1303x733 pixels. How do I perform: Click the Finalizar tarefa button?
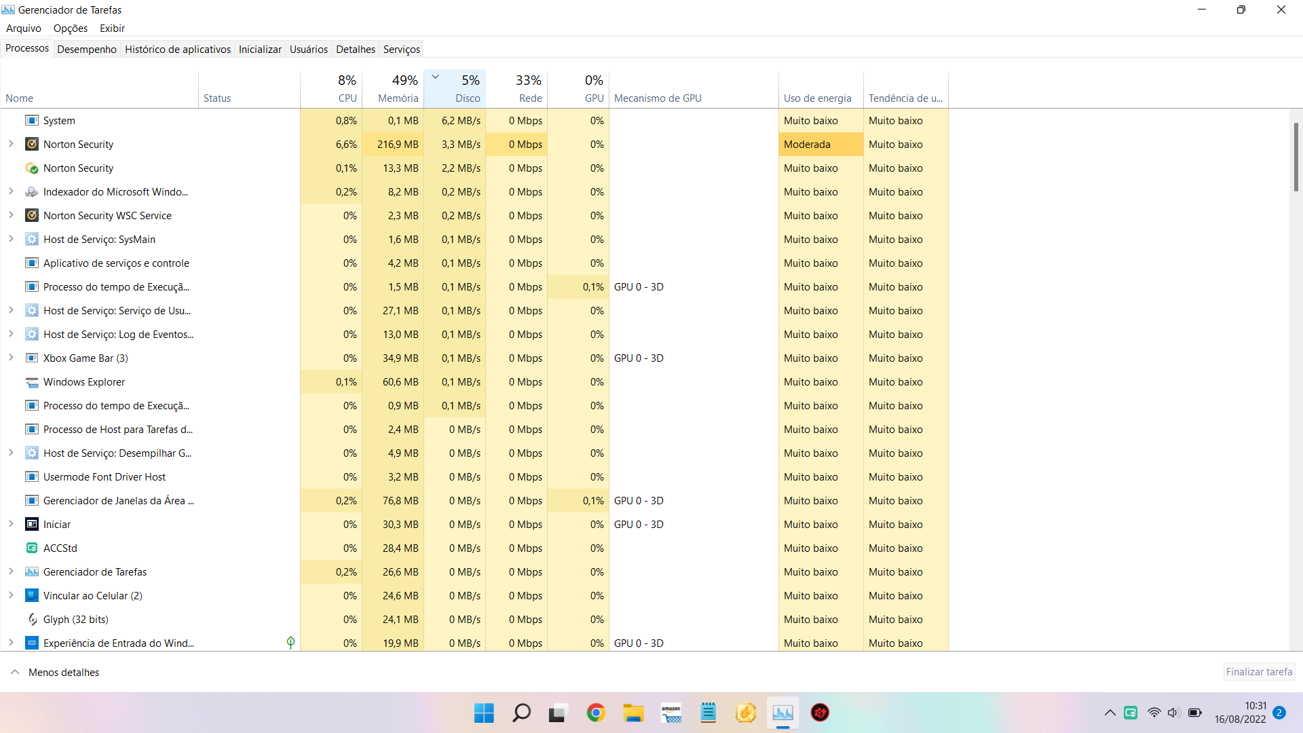pos(1259,672)
